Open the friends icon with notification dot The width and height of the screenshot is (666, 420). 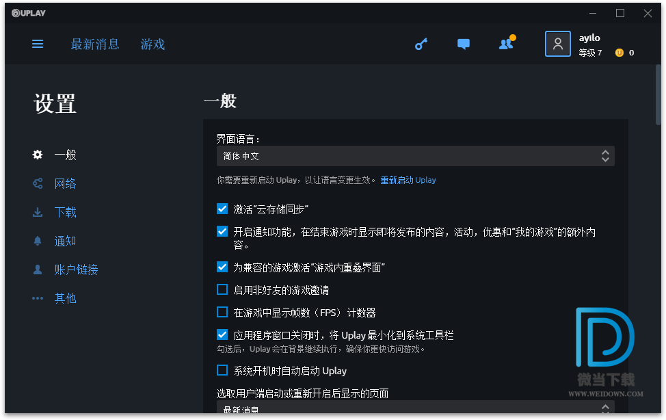coord(507,42)
